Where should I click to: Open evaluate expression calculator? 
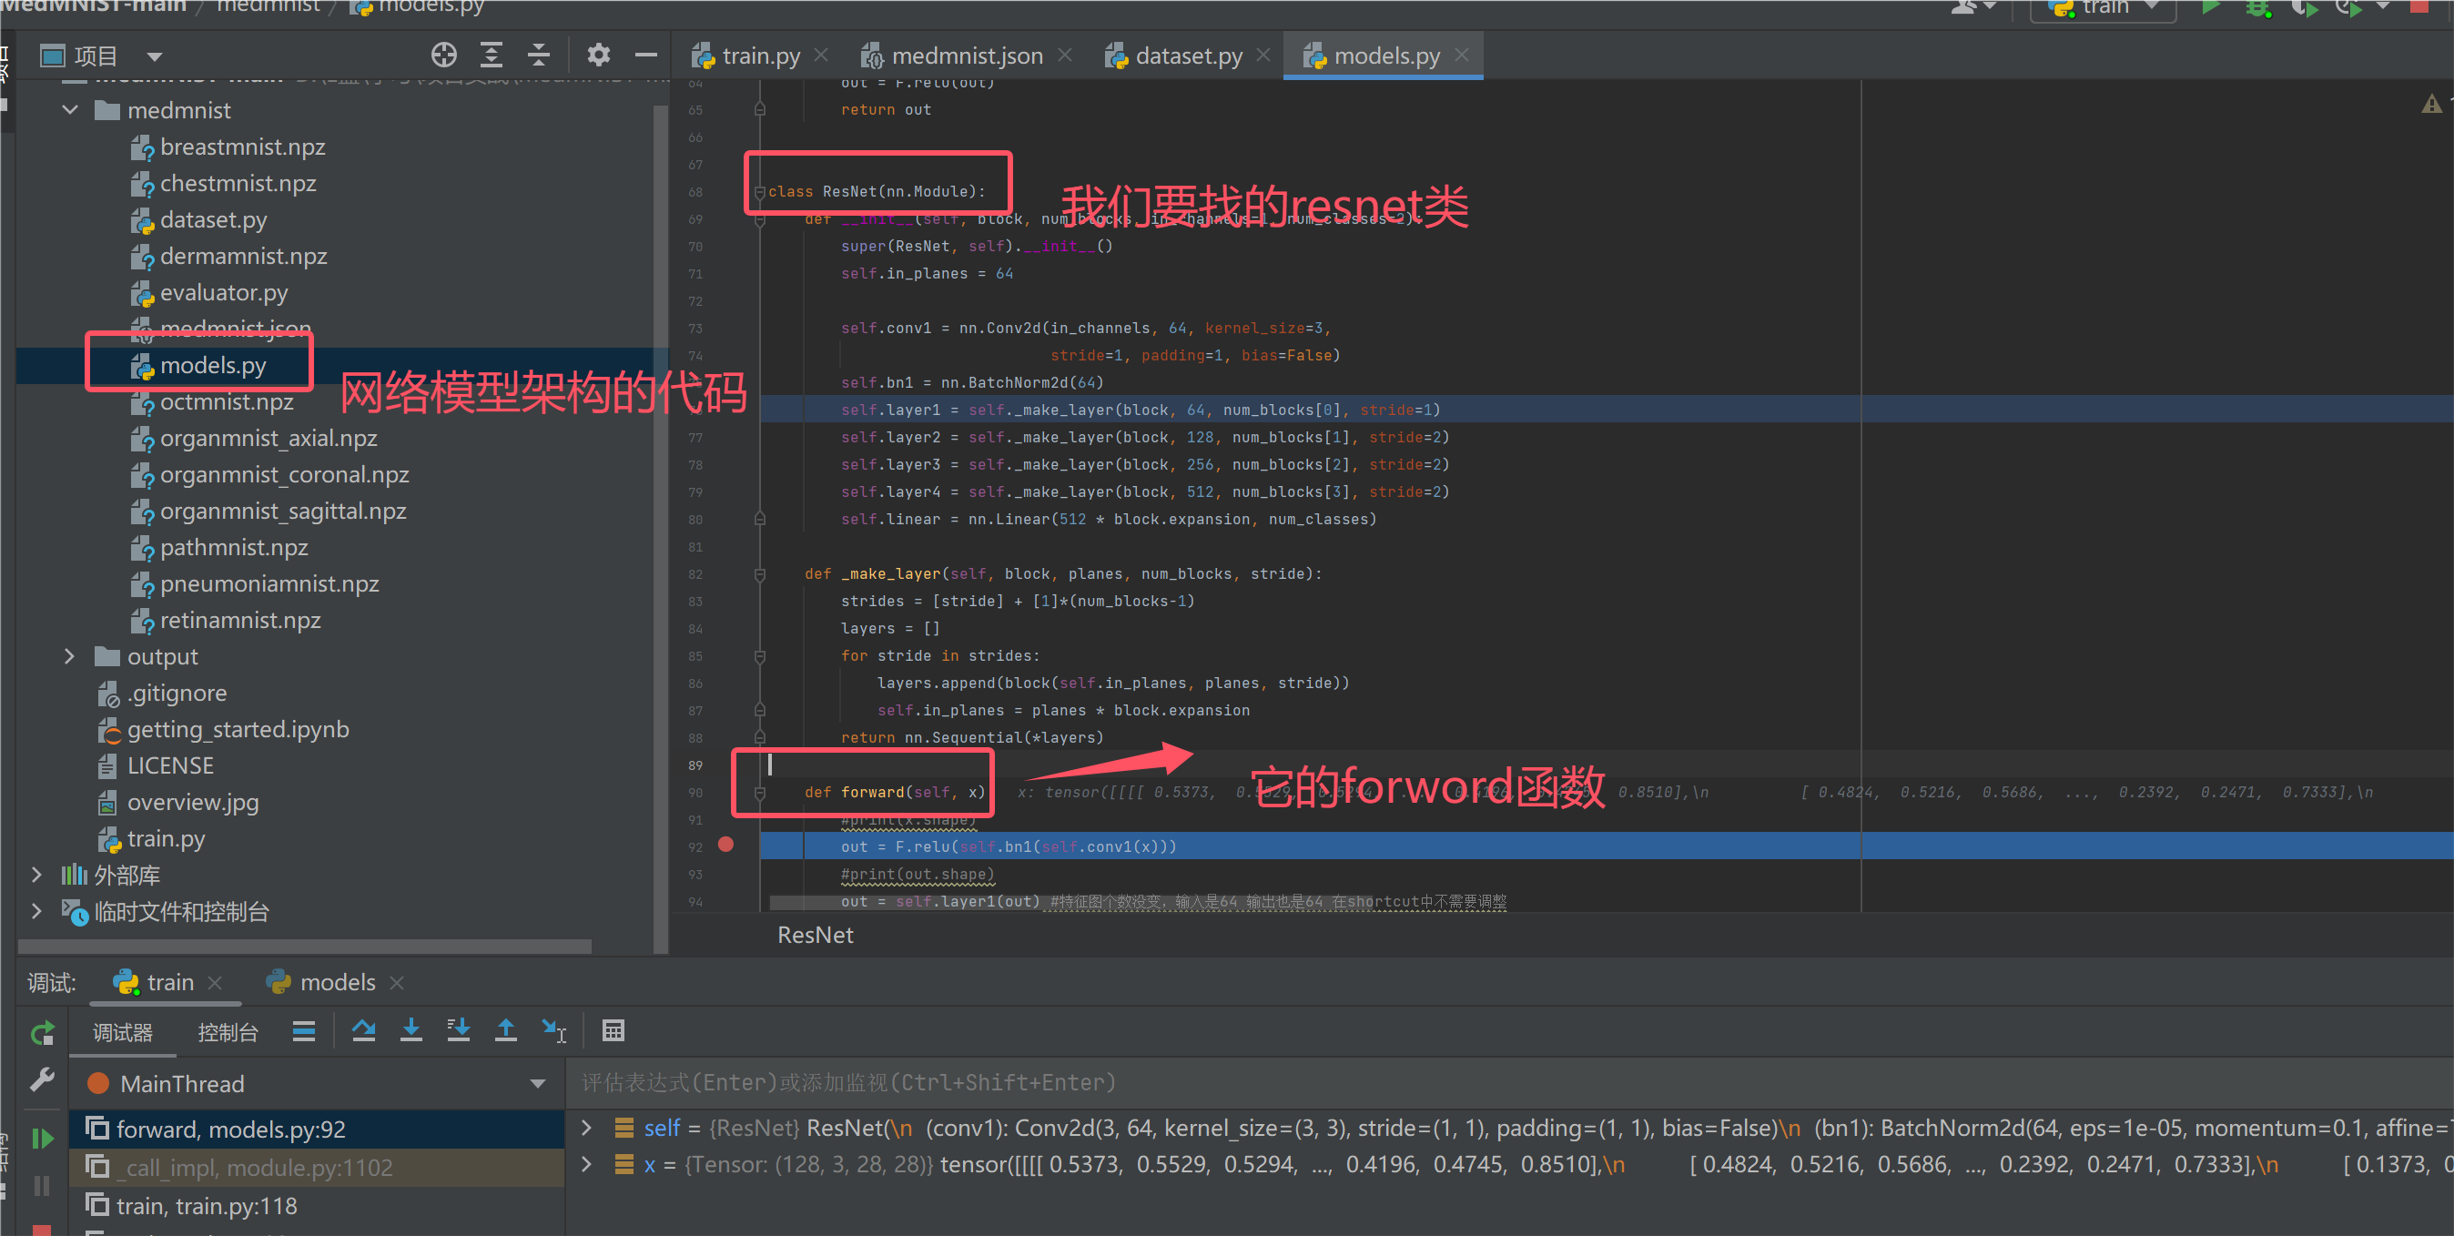point(613,1031)
